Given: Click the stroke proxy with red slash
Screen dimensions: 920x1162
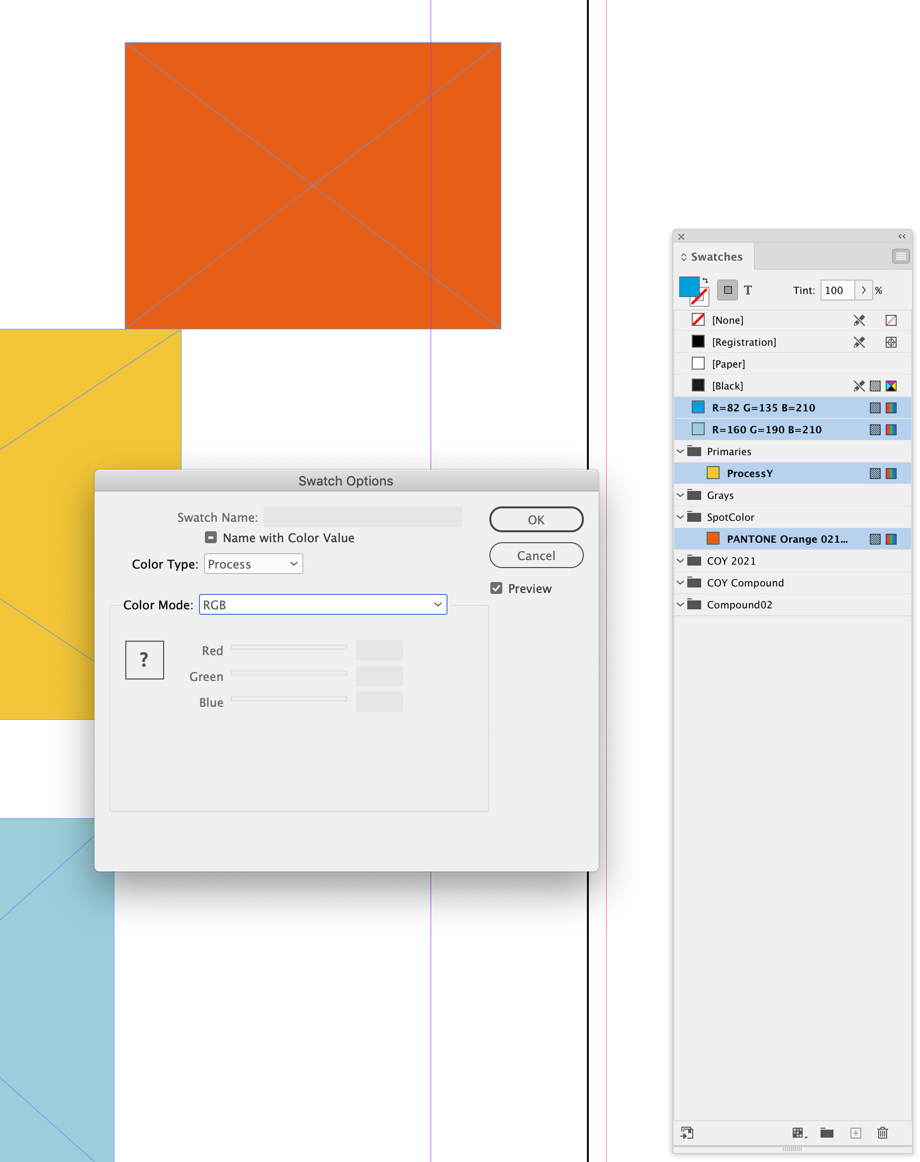Looking at the screenshot, I should 700,297.
